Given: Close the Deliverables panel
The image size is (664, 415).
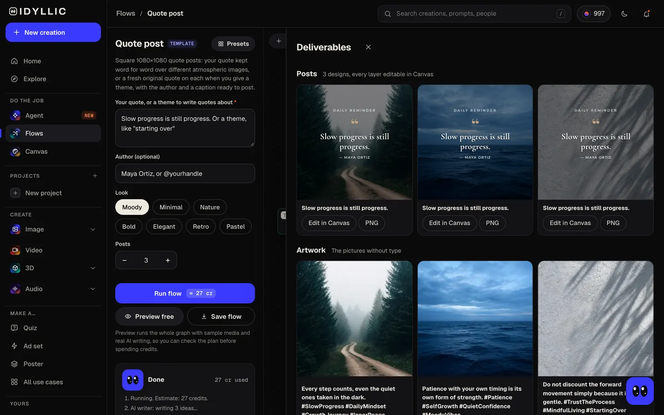Looking at the screenshot, I should tap(368, 47).
